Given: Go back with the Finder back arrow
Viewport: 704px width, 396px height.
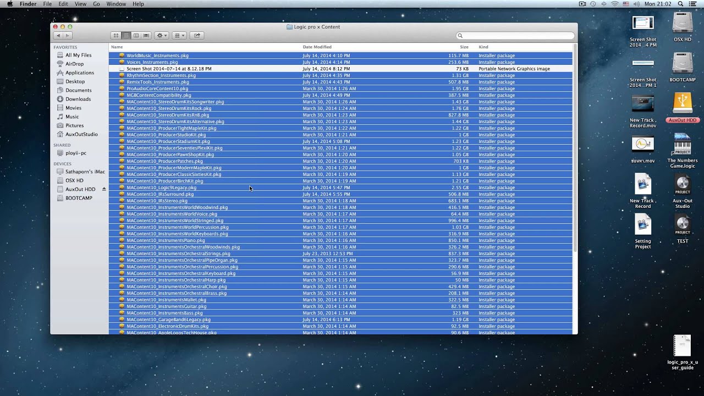Looking at the screenshot, I should 58,35.
